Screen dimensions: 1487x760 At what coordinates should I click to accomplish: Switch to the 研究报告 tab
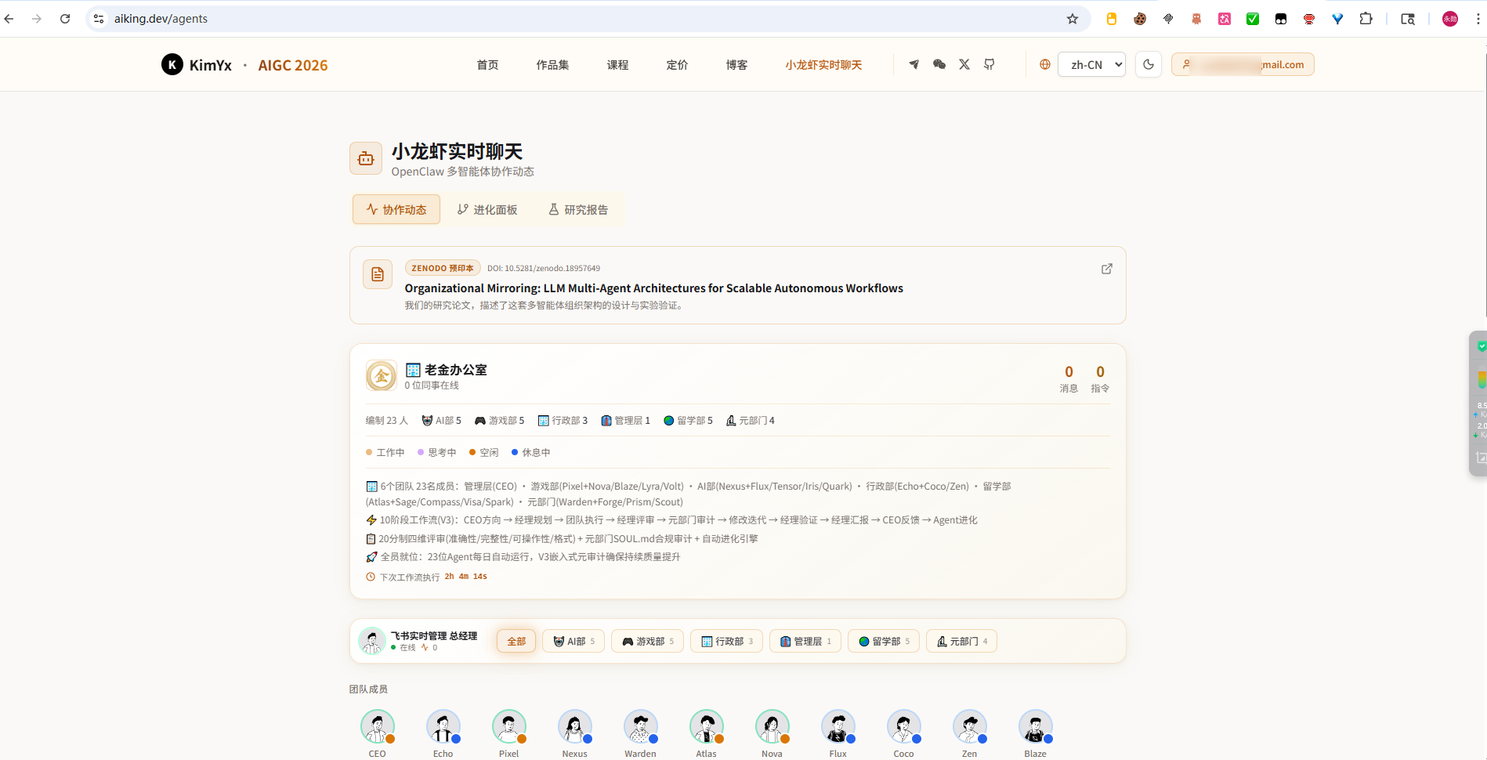(578, 209)
